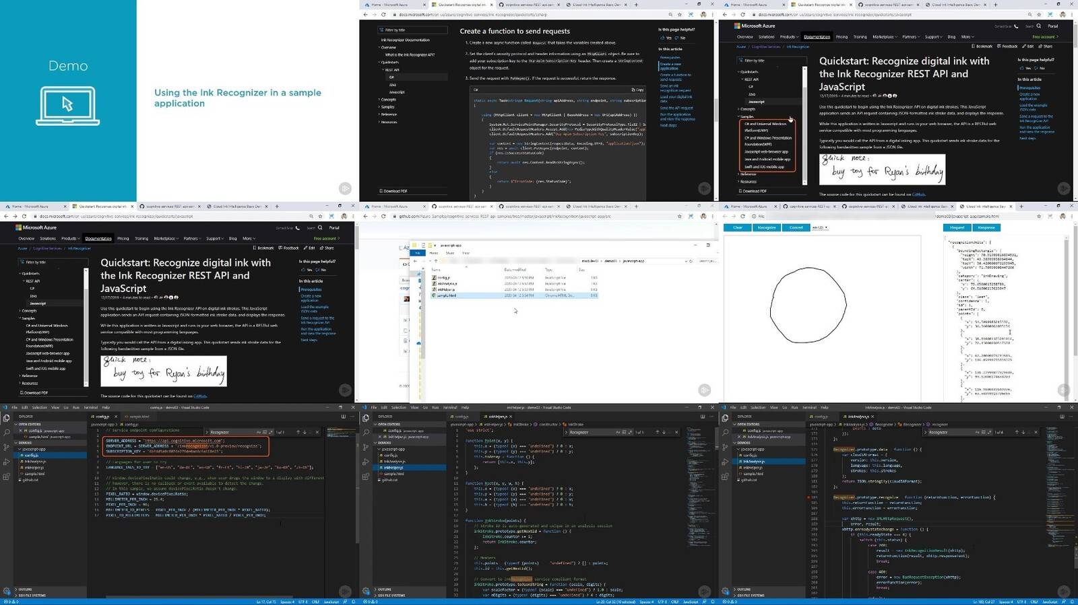Toggle Match Case in inkHelper.js find widget
Image resolution: width=1078 pixels, height=605 pixels.
[x=618, y=432]
